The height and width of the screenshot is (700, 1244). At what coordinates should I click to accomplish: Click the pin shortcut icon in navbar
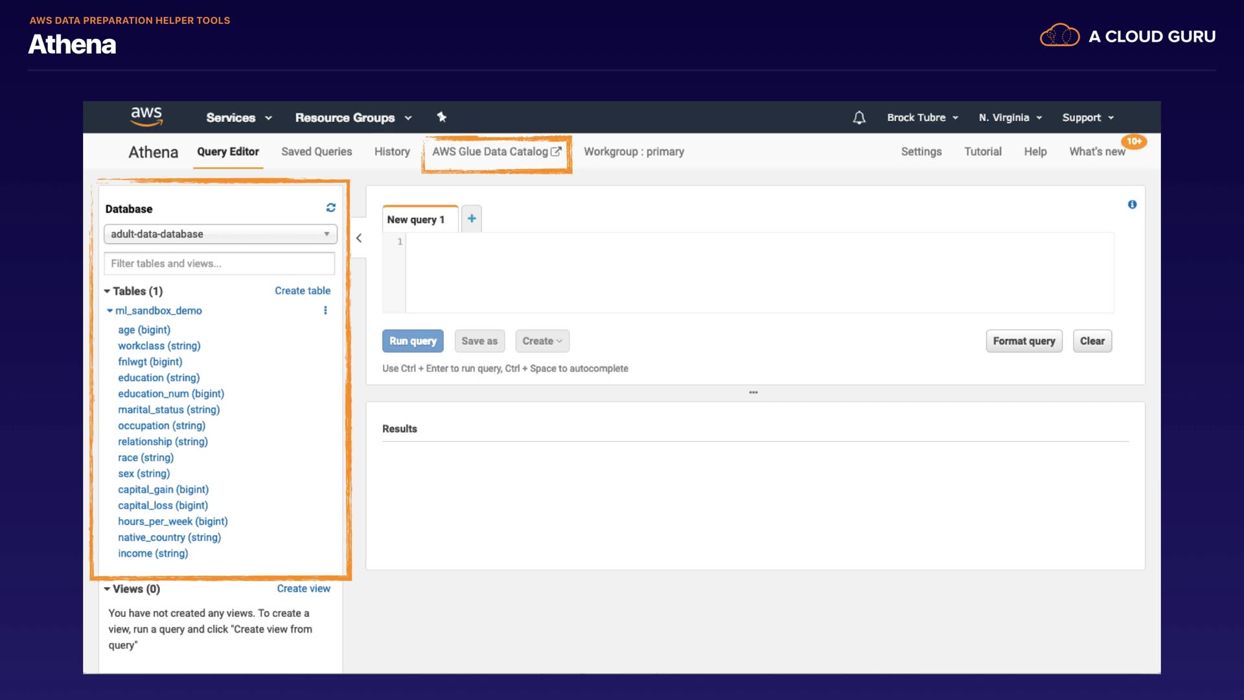[442, 117]
